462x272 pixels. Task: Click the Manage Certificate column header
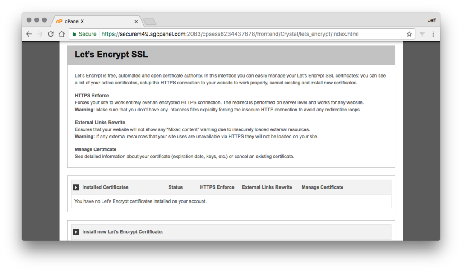[322, 187]
